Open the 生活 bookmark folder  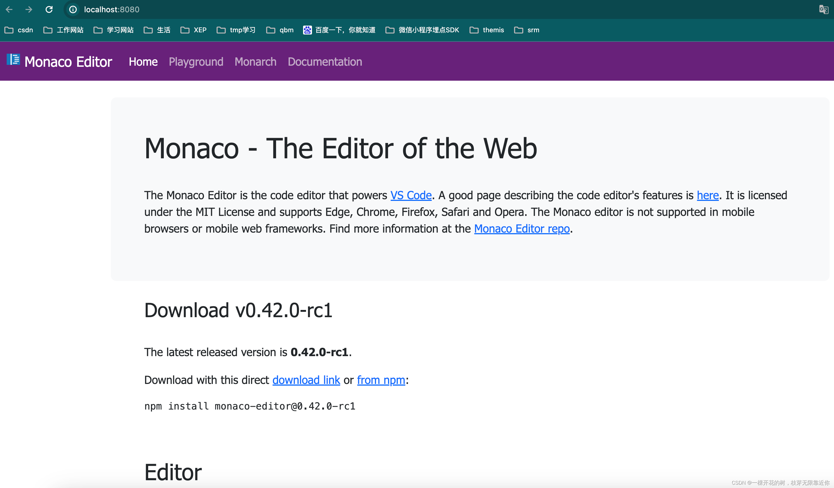(x=157, y=30)
